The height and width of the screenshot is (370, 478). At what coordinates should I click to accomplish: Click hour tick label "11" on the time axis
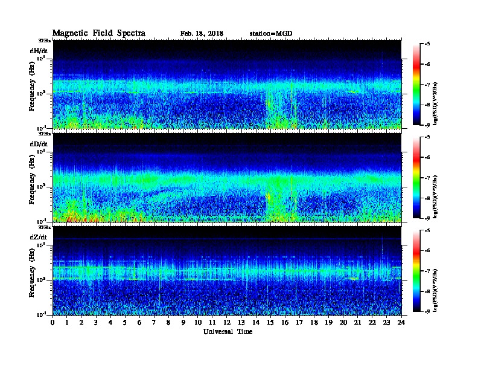click(x=212, y=322)
